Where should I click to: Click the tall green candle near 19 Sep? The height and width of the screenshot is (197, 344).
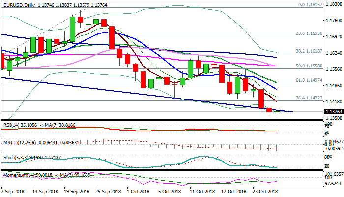[x=72, y=29]
